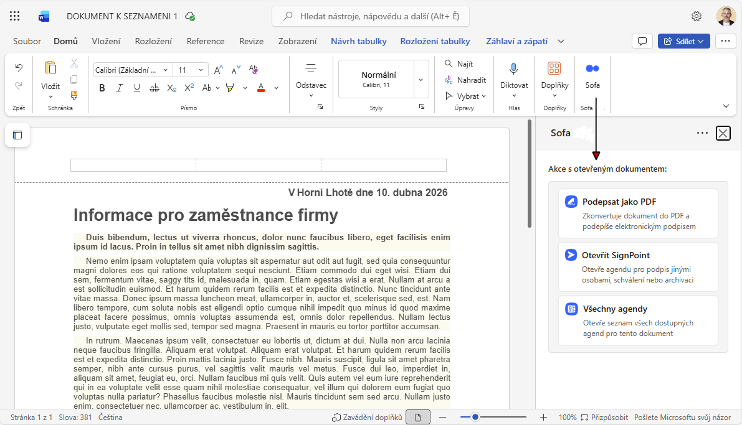Screen dimensions: 742x425
Task: Select the Format Painter brush icon
Action: [74, 96]
